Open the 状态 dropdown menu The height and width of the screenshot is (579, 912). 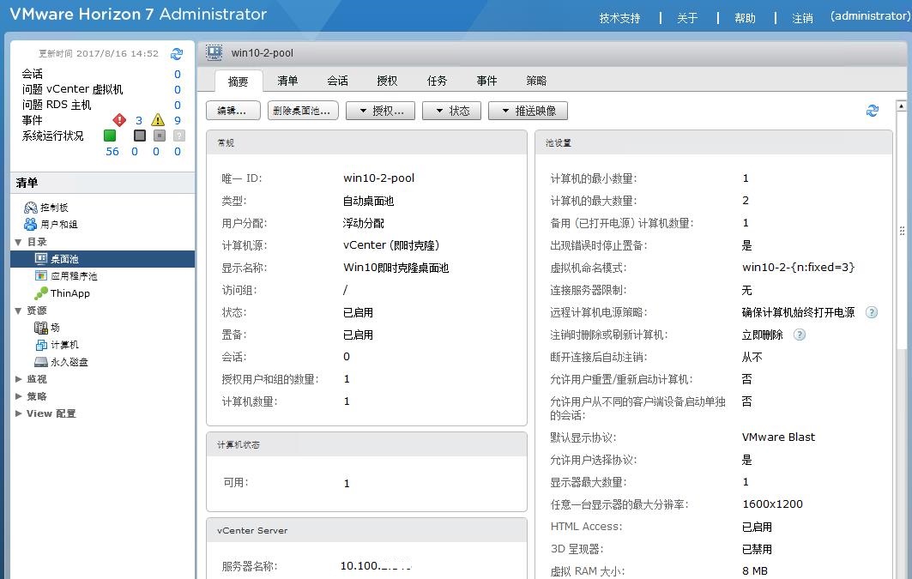[451, 110]
